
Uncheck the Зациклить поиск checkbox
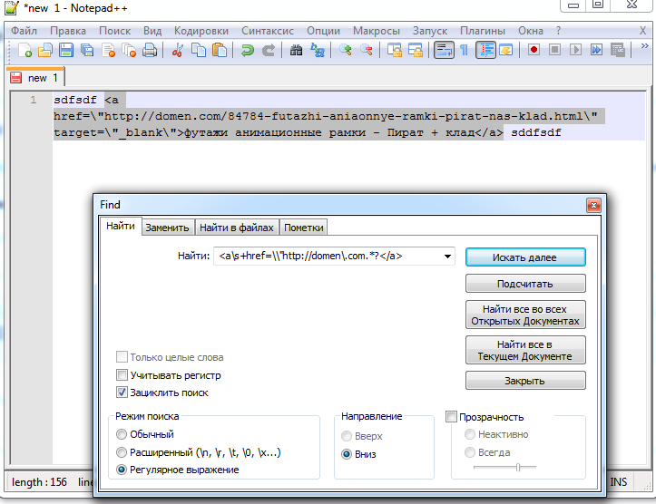pos(122,393)
